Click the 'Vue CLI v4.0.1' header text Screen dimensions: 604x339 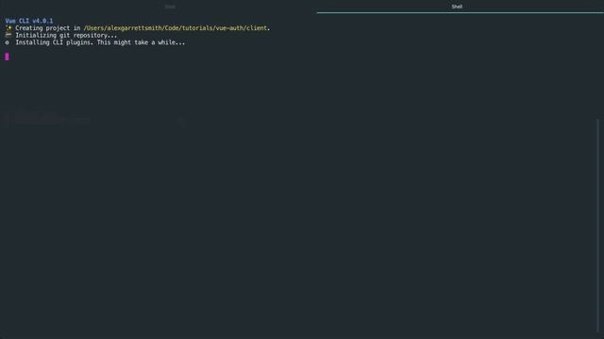click(29, 21)
